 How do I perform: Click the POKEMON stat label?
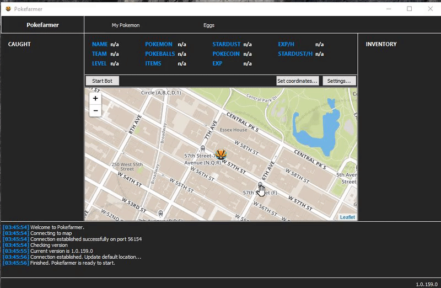pos(159,44)
